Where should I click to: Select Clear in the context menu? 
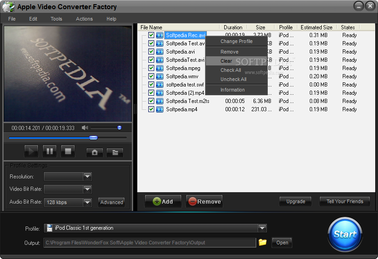tap(237, 61)
